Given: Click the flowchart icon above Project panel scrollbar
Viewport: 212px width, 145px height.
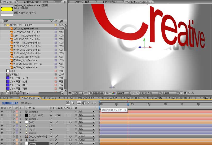Looking at the screenshot, I should pos(65,25).
